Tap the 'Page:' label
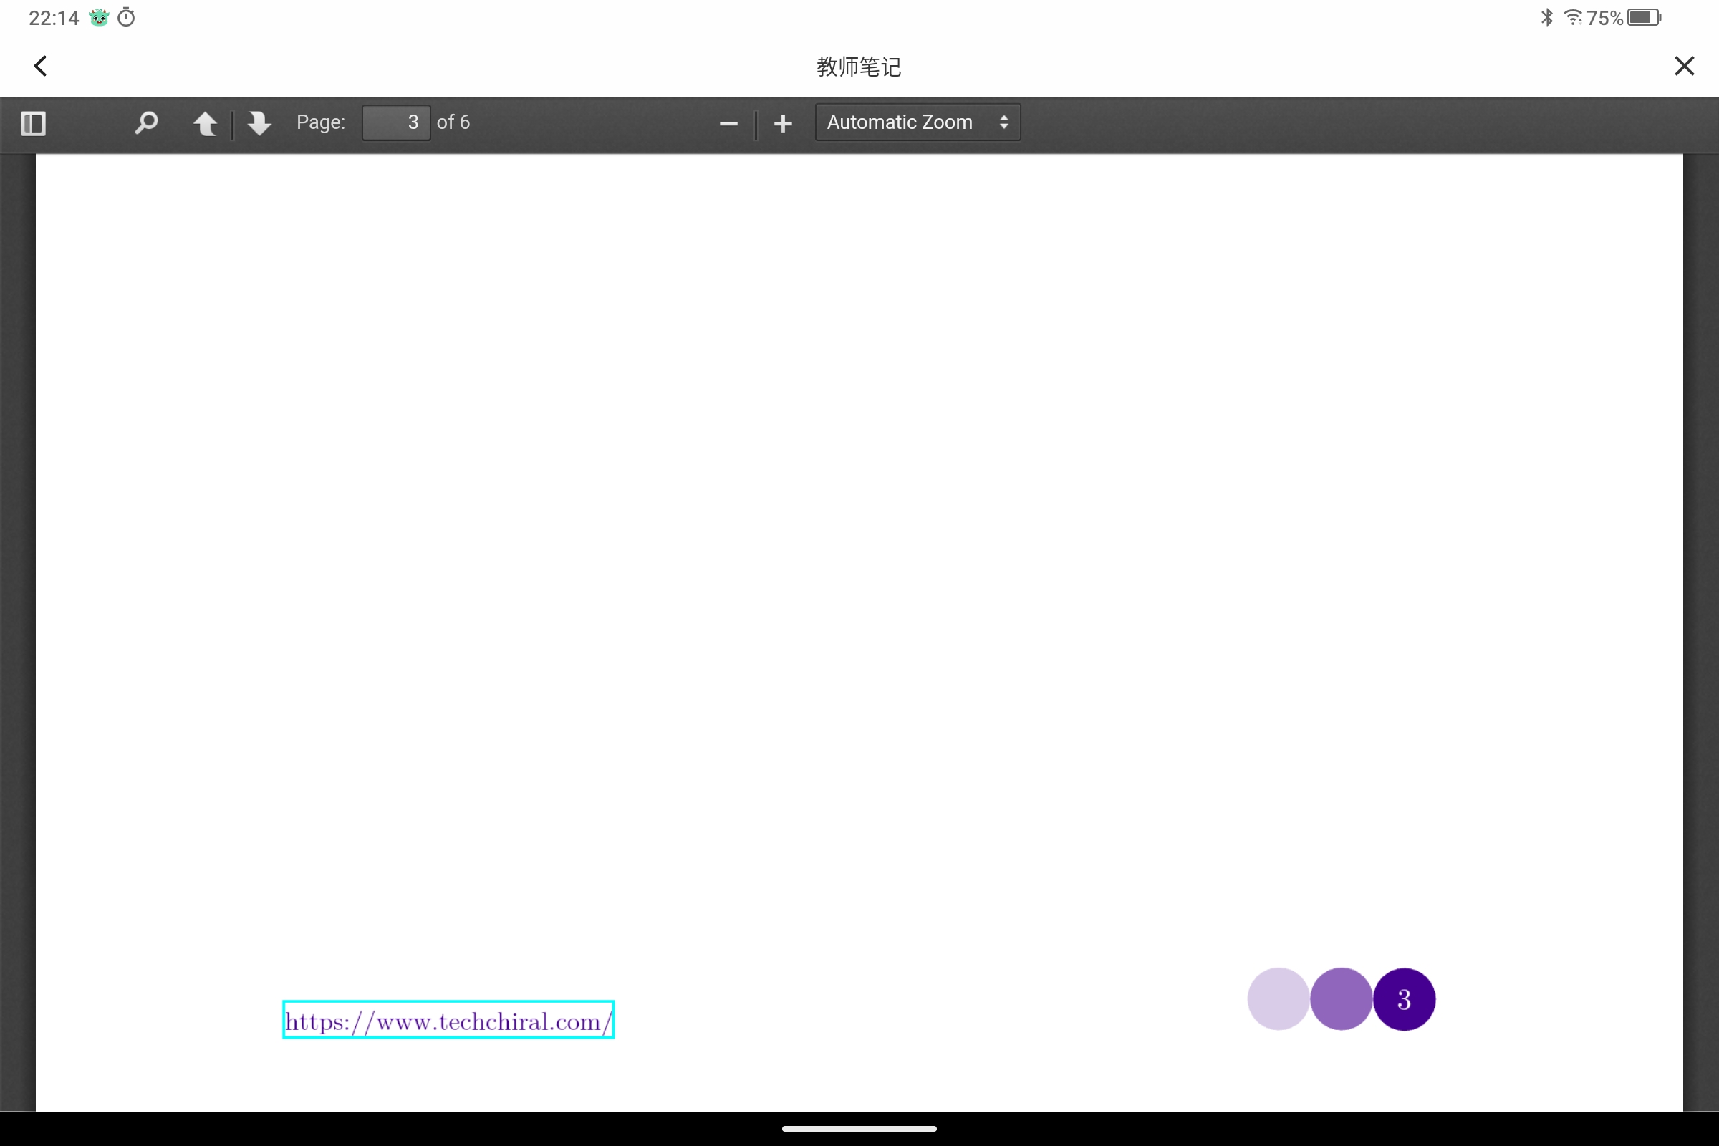This screenshot has height=1146, width=1719. 321,122
